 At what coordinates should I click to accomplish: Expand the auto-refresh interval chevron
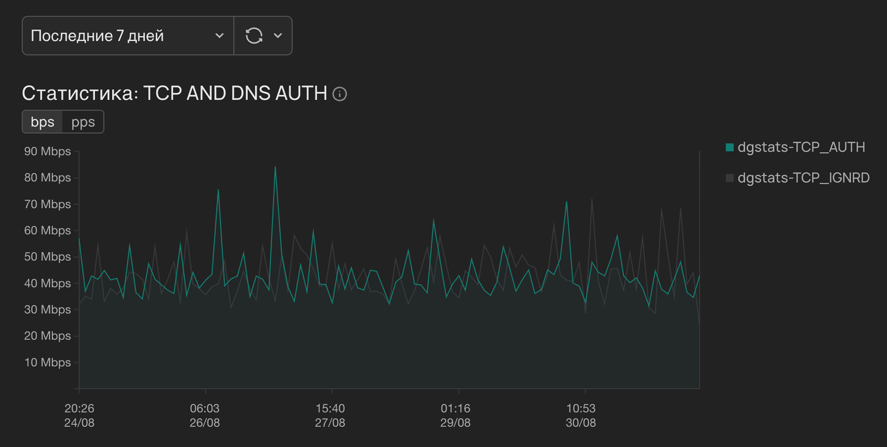click(x=278, y=36)
